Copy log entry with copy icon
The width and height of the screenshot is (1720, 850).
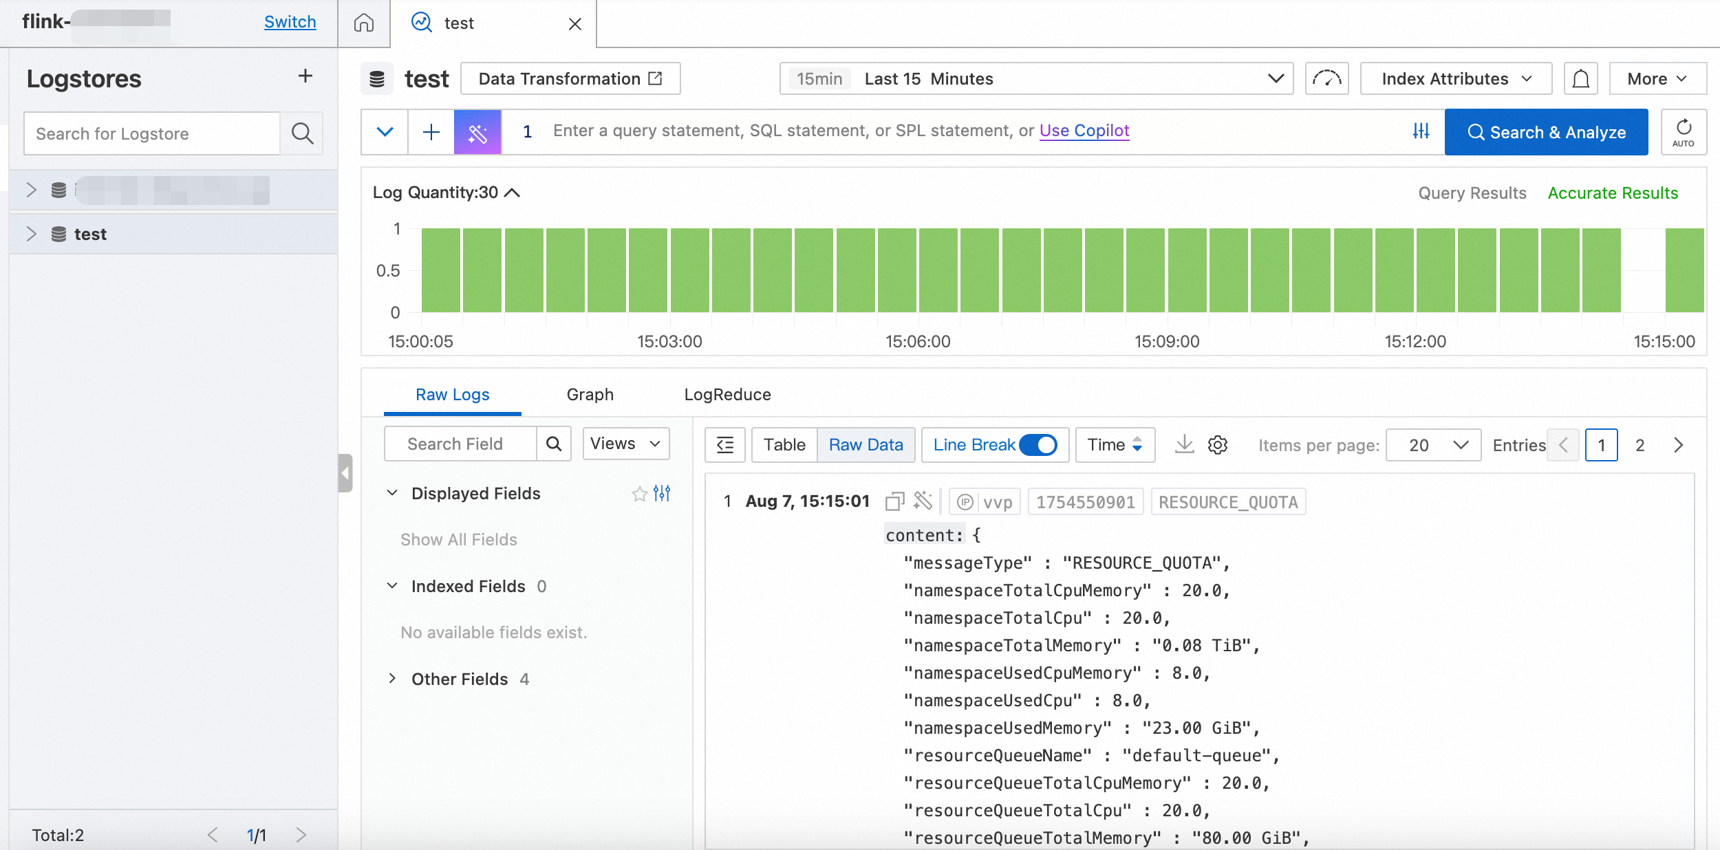tap(894, 501)
